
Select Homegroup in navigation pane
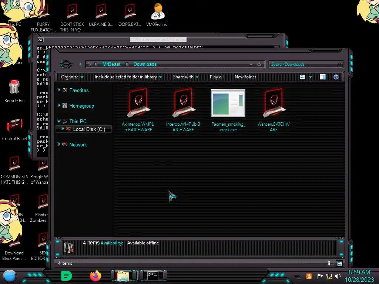(82, 106)
